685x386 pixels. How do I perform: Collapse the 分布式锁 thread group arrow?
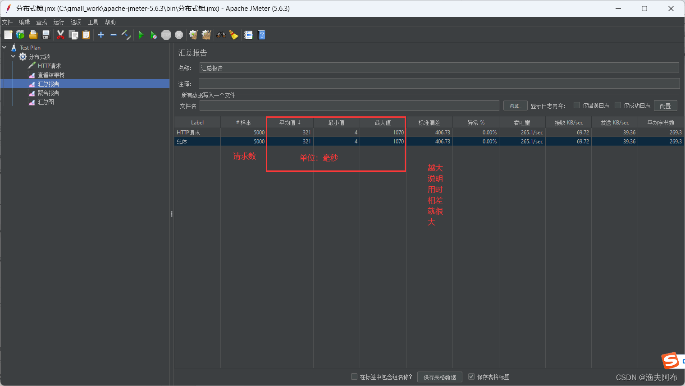(x=13, y=56)
